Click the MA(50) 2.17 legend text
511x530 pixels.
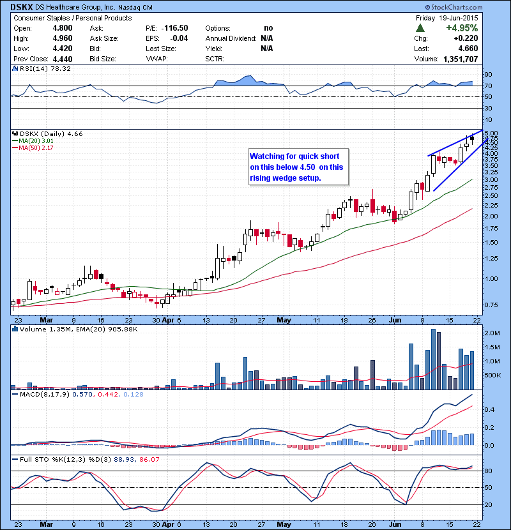36,148
